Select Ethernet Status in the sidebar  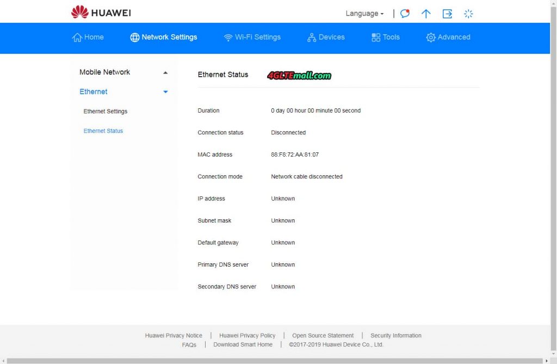(103, 131)
